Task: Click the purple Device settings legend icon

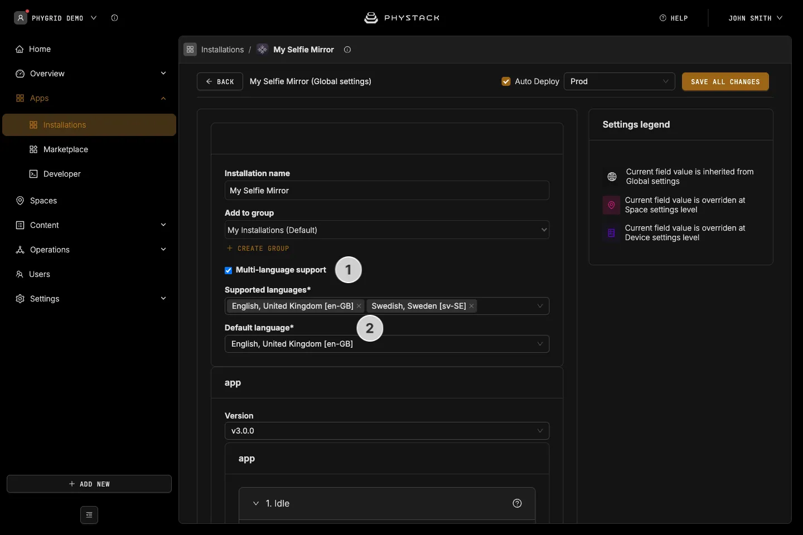Action: point(611,233)
